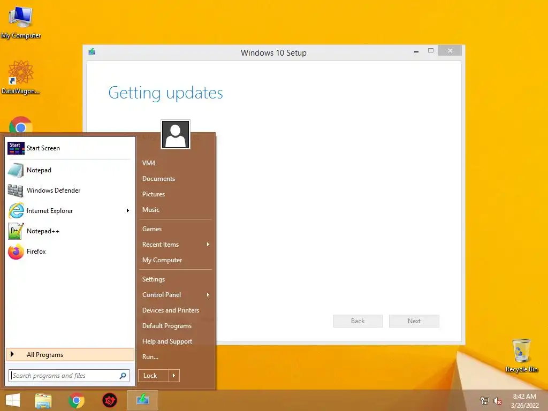Click the red circular taskbar icon
The height and width of the screenshot is (411, 548).
click(109, 400)
